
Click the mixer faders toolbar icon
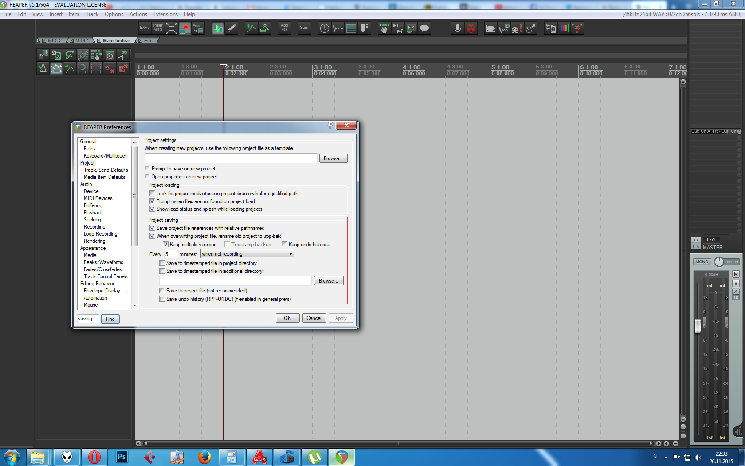tap(365, 28)
